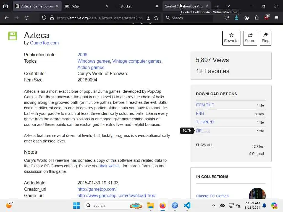This screenshot has height=212, width=283.
Task: Switch to the Azteca : GameTop.com tab
Action: point(37,6)
